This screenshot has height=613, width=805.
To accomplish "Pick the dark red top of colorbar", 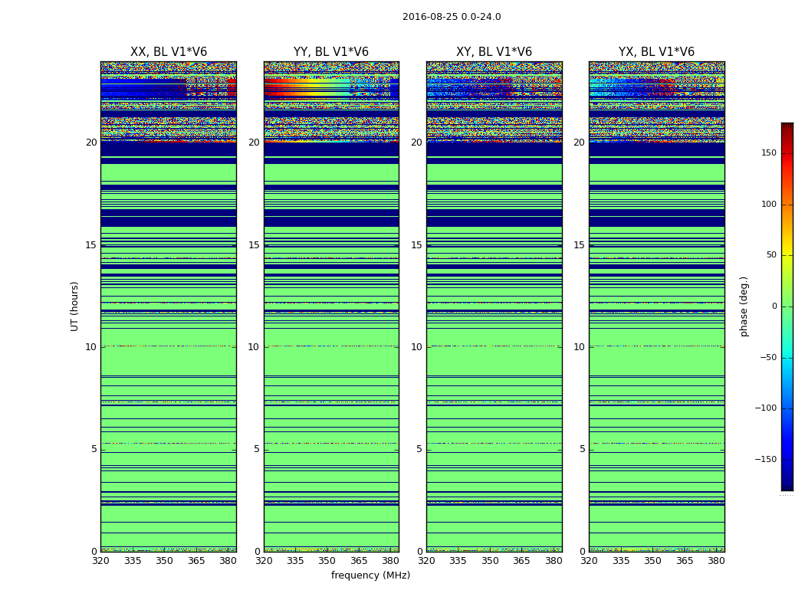I will click(x=787, y=126).
